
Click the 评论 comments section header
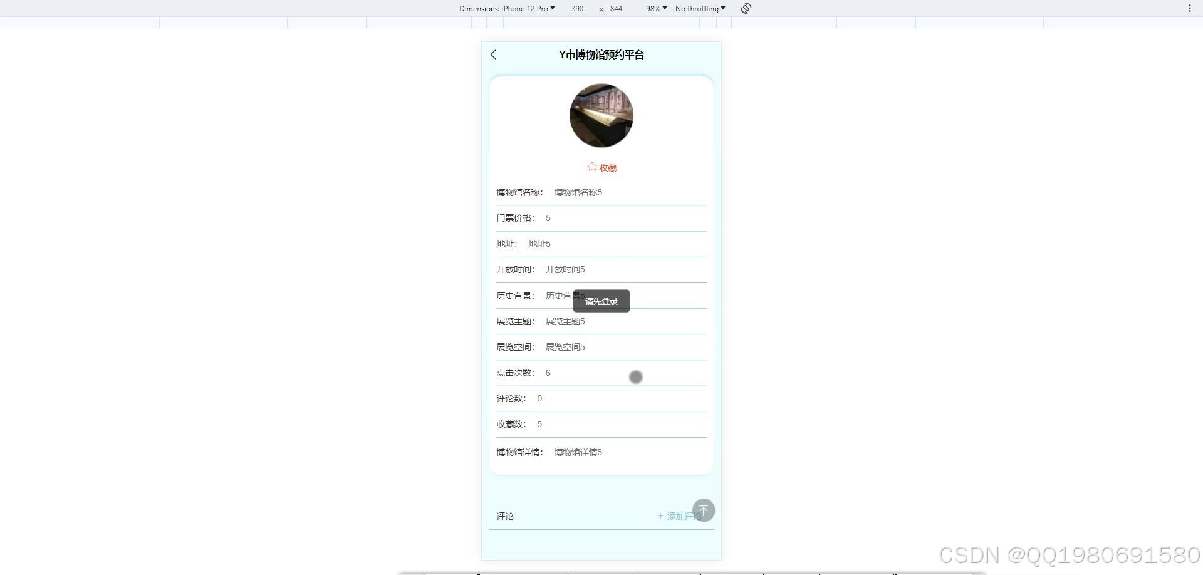click(505, 515)
